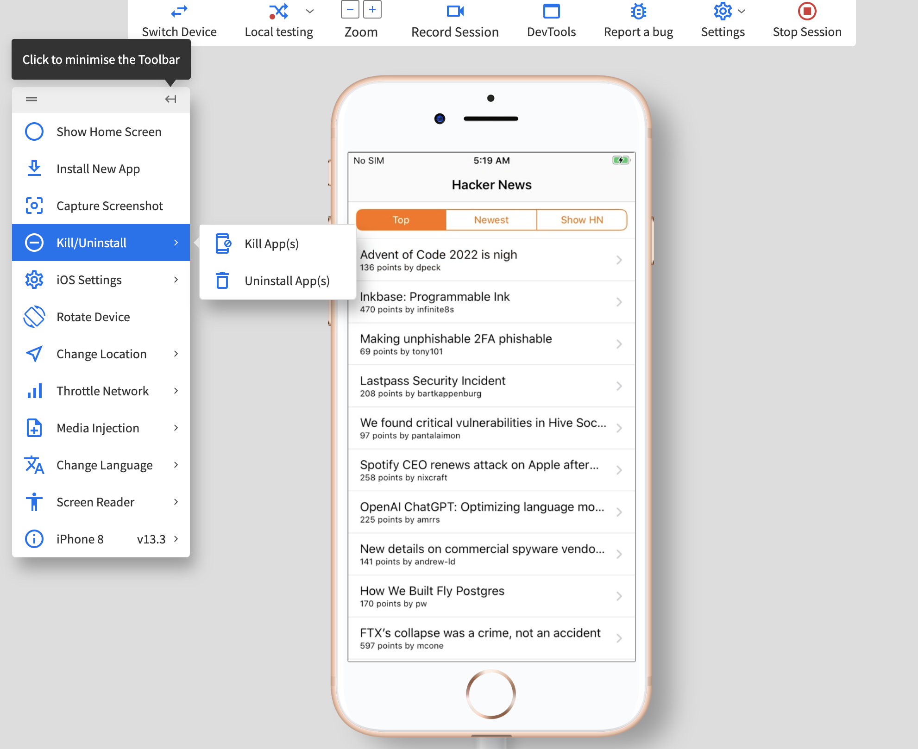
Task: Stop the current session
Action: (807, 11)
